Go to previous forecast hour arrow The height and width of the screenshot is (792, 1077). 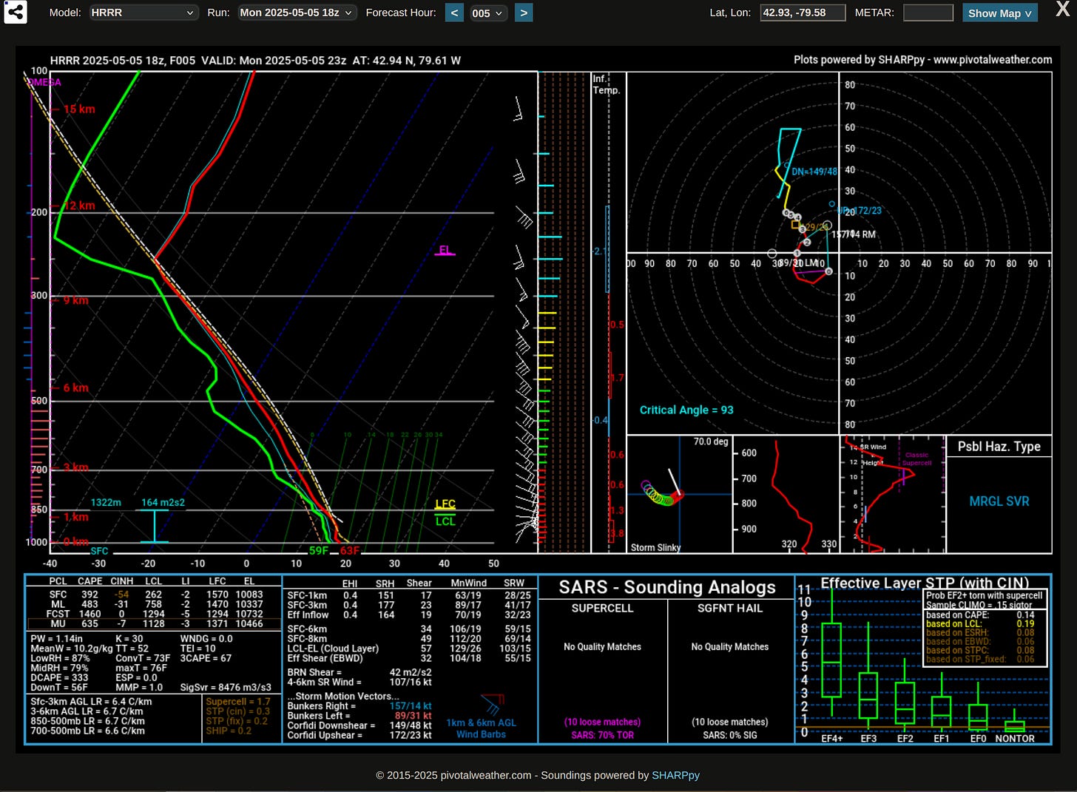(x=454, y=13)
